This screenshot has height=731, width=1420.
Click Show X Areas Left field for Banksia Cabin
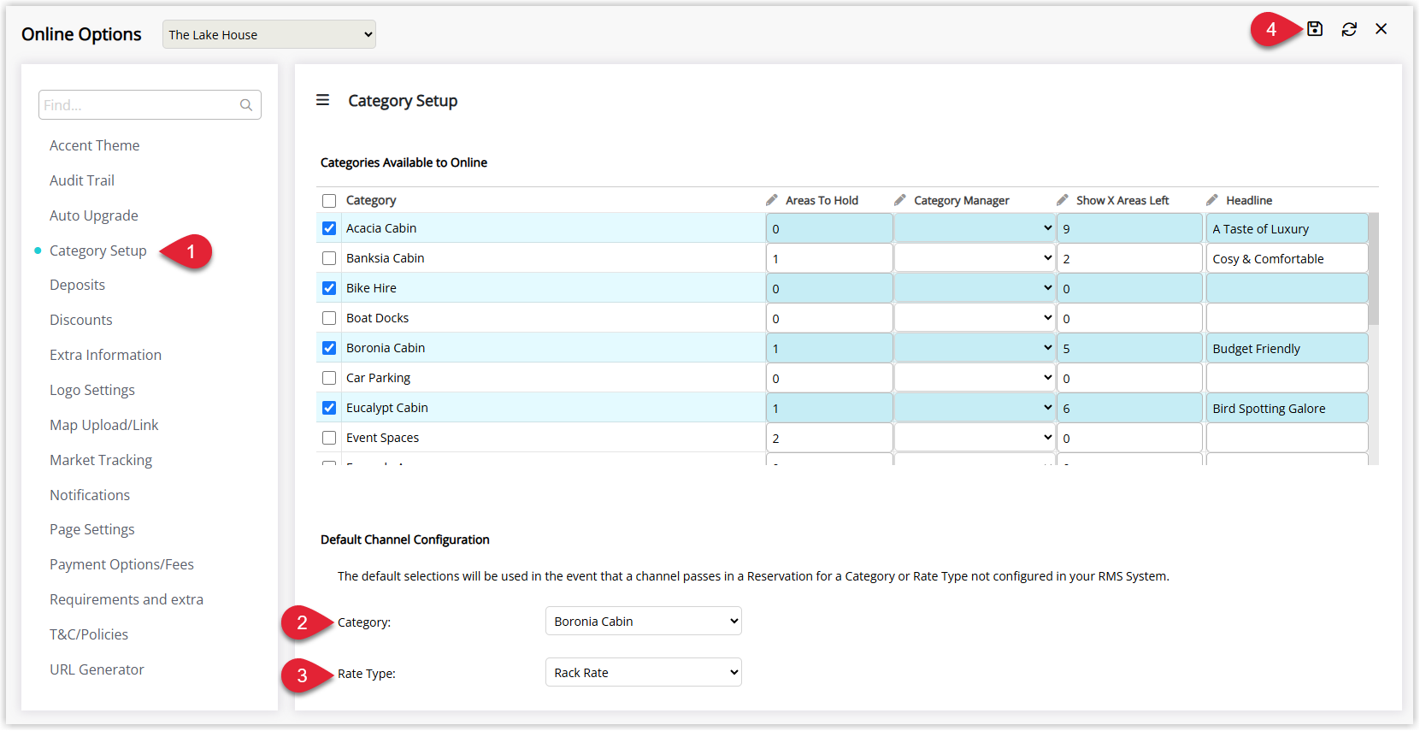click(1129, 258)
